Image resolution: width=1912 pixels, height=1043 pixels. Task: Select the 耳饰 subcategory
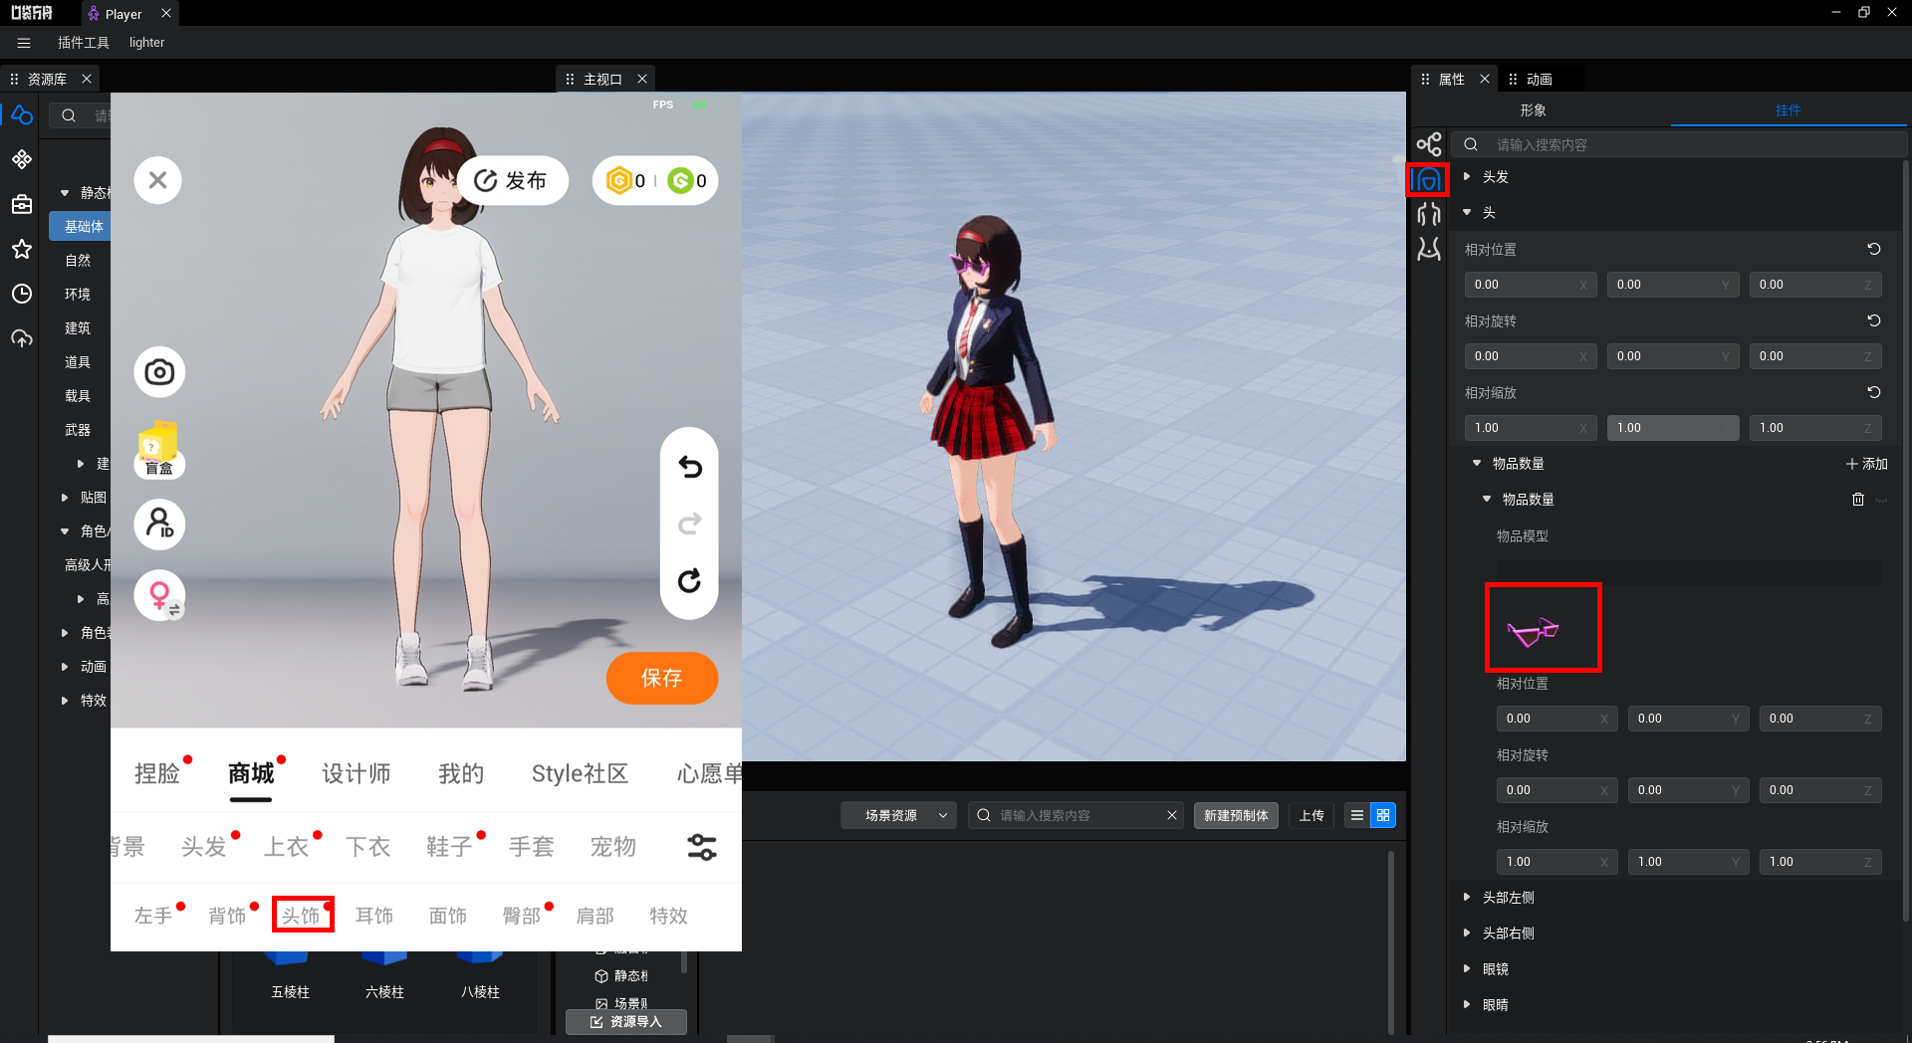pyautogui.click(x=374, y=915)
